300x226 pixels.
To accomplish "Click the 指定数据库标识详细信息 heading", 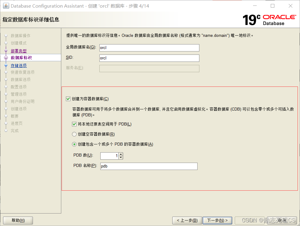I will click(31, 19).
